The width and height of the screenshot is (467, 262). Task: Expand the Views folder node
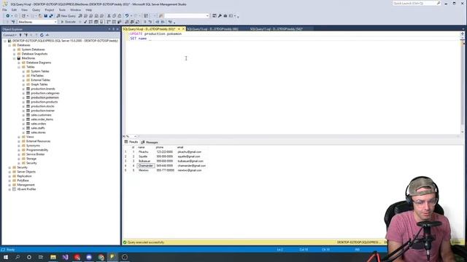(x=19, y=137)
